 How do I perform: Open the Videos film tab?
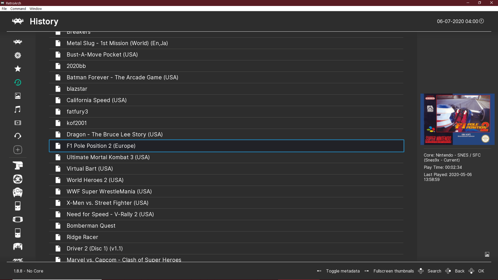coord(18,123)
